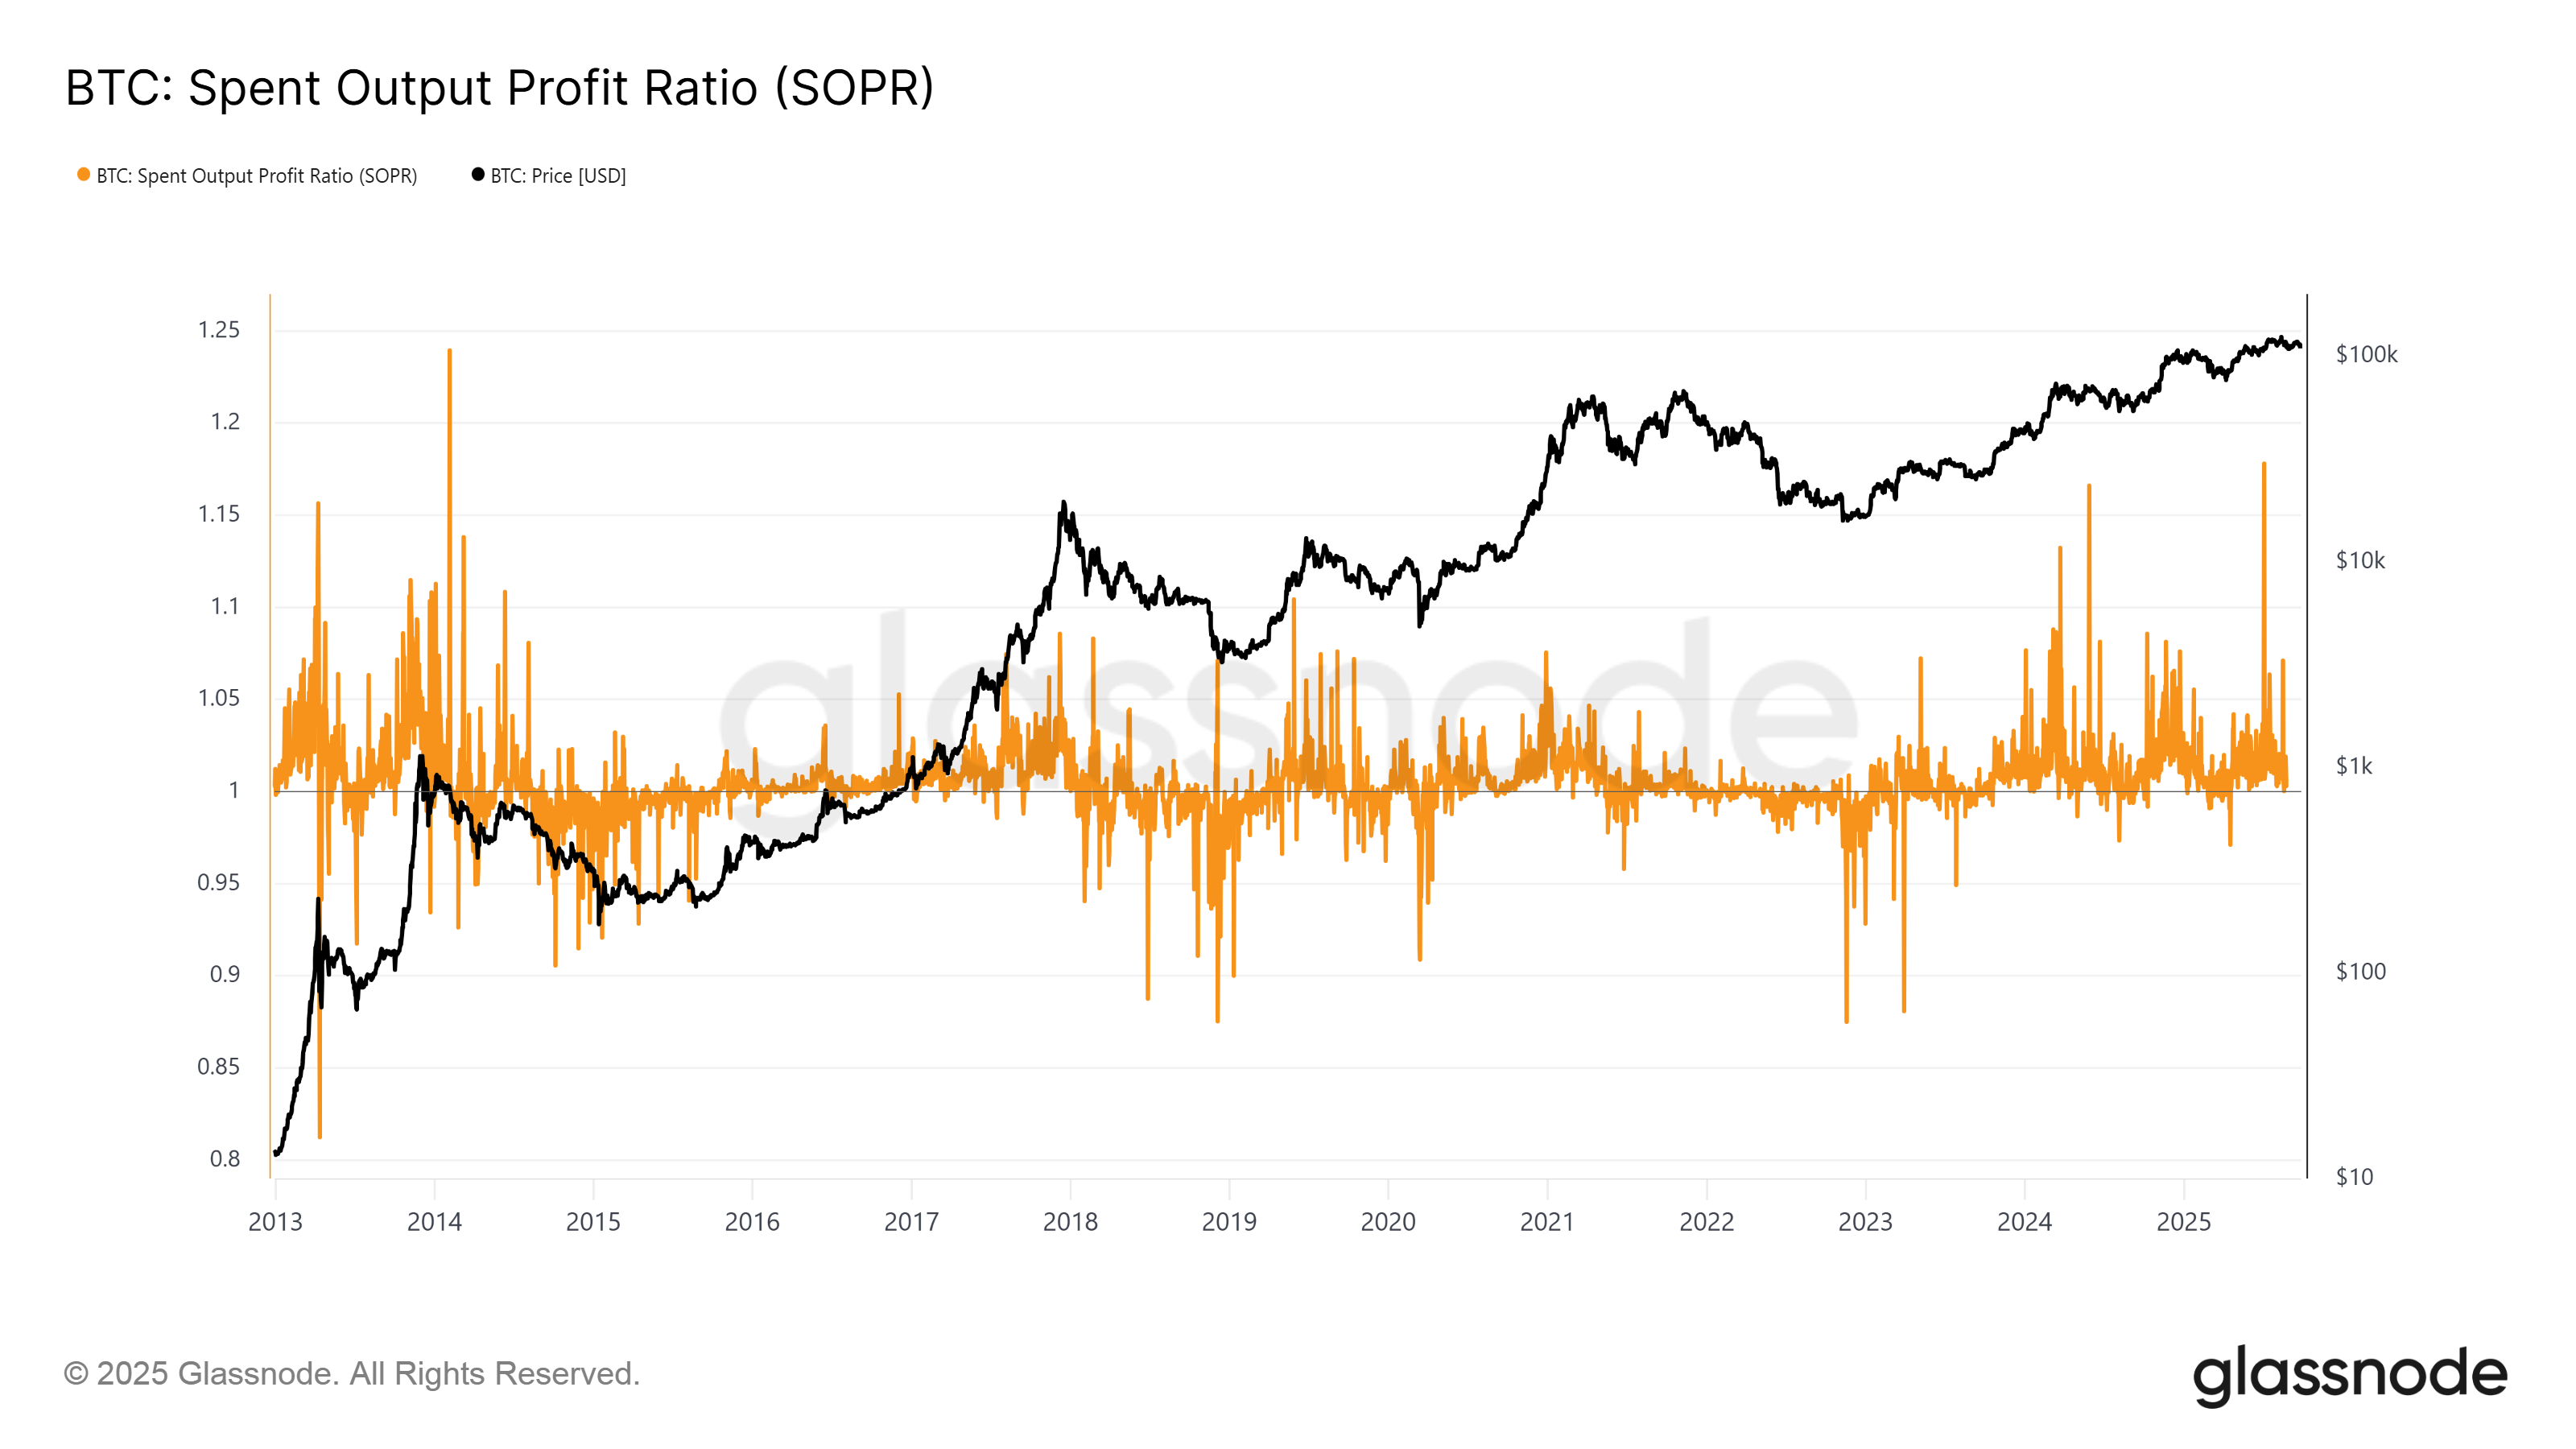Select the 2013 x-axis label
Screen dimensions: 2576x1449
tap(275, 1221)
